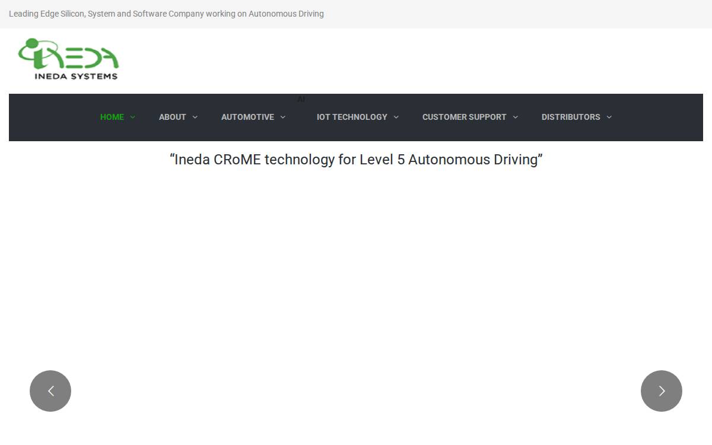Expand the Home dropdown chevron
Screen dimensions: 712x445
(x=132, y=117)
